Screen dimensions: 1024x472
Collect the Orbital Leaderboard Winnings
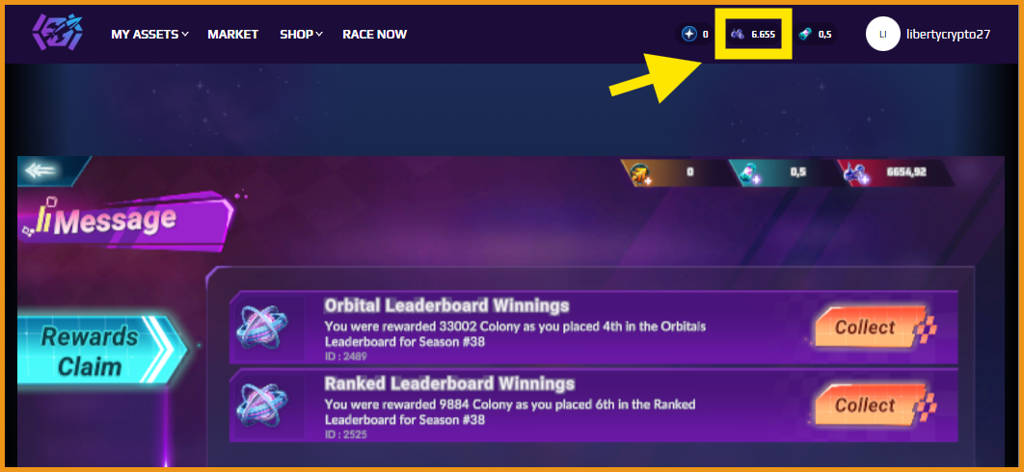pyautogui.click(x=872, y=328)
